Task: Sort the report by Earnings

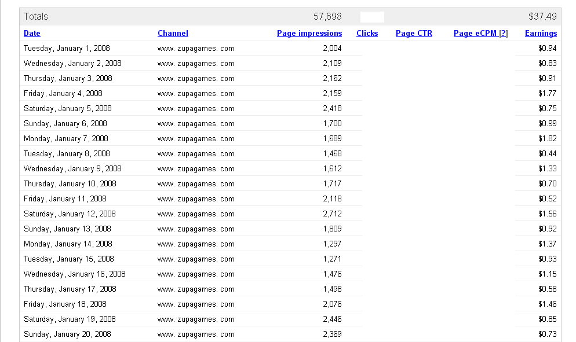Action: tap(541, 33)
